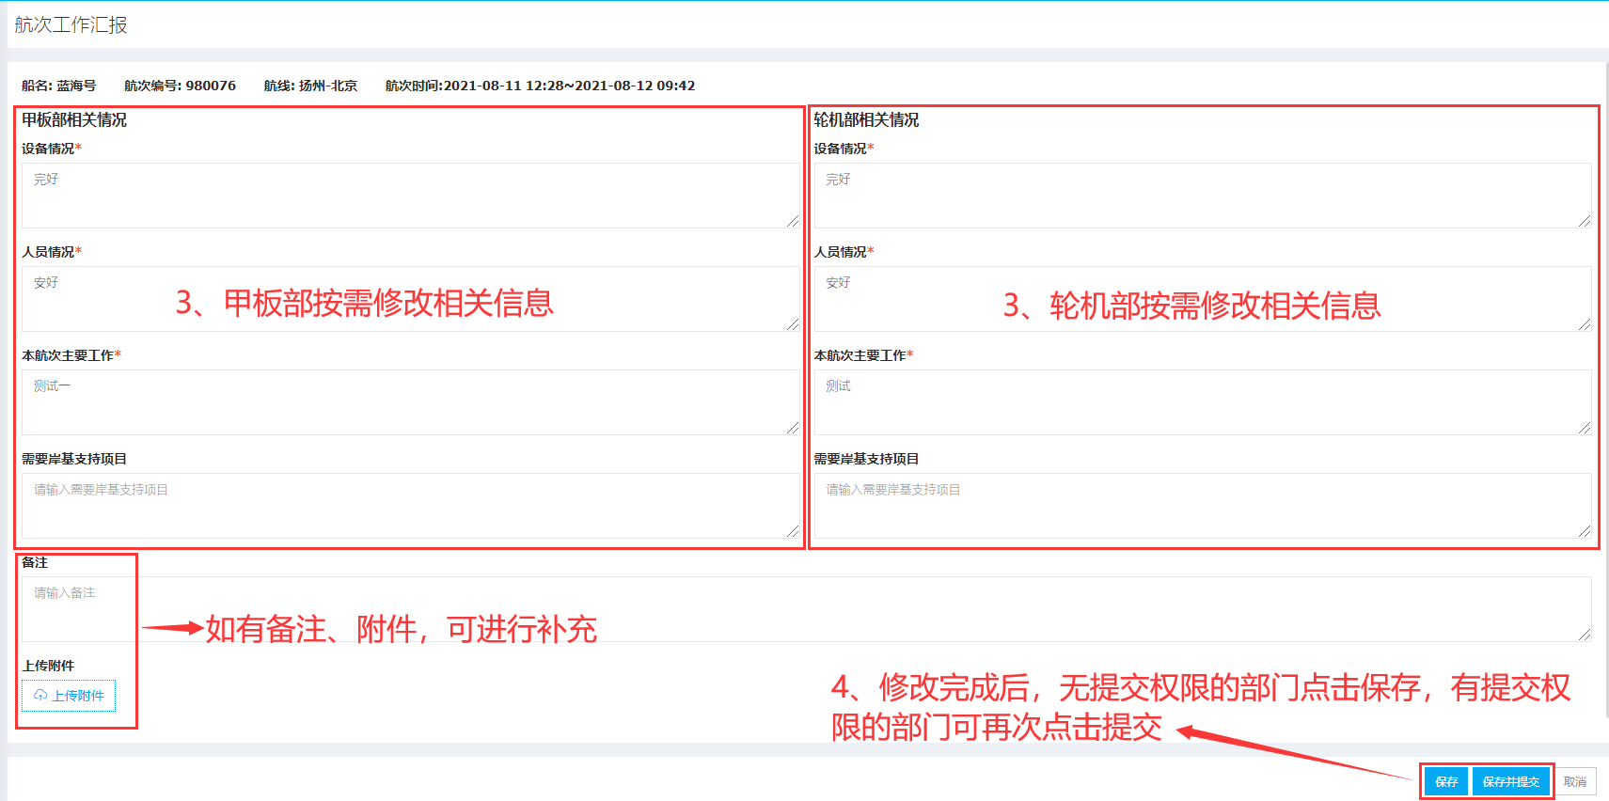Select the 航次时间 date range text
1609x801 pixels.
click(540, 86)
